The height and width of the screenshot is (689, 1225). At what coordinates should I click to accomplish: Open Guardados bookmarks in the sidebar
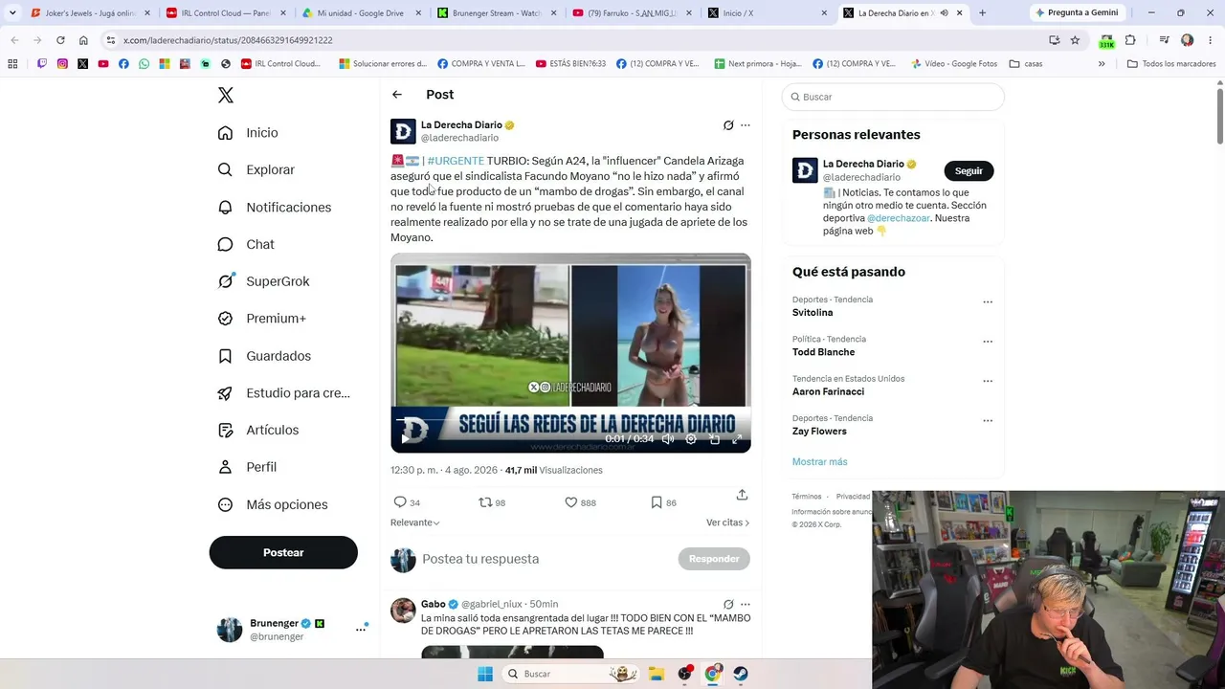coord(264,356)
